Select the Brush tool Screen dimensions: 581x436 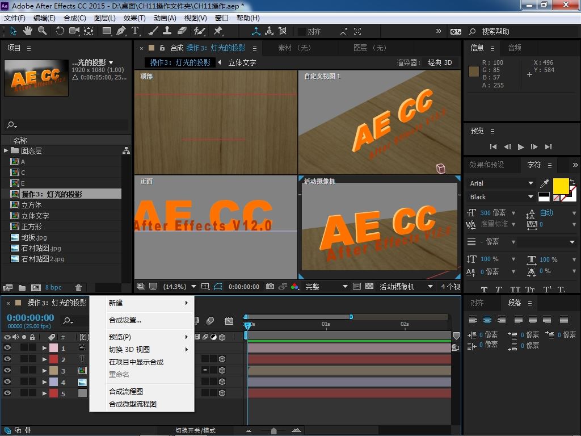[153, 31]
